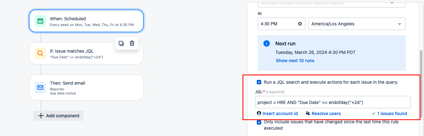The image size is (424, 136).
Task: Clear the 4:30 PM time field
Action: [300, 24]
